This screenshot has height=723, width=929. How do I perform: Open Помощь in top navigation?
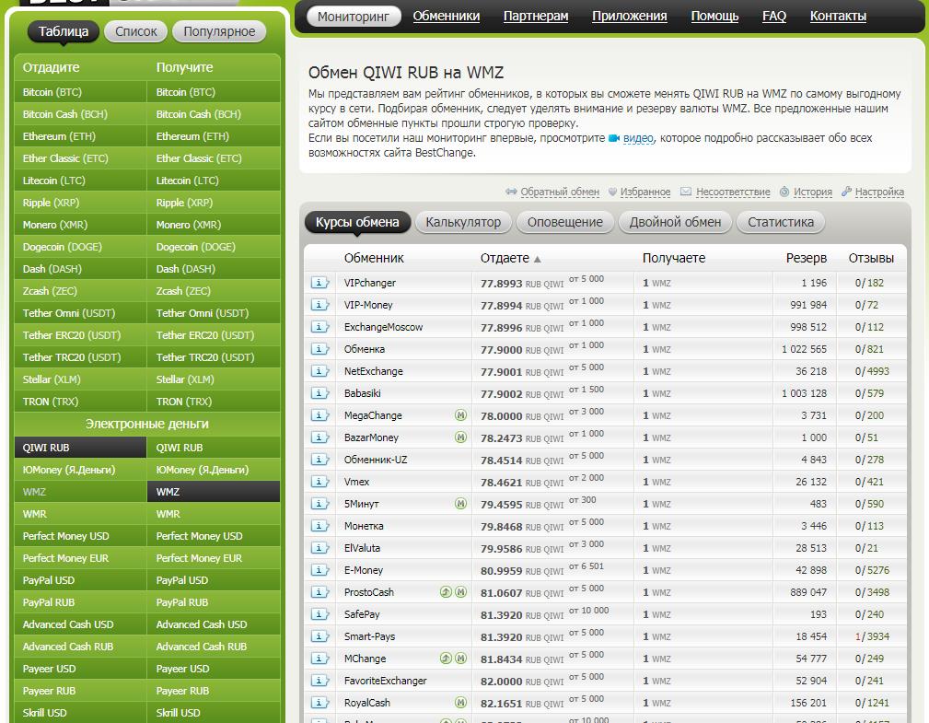pyautogui.click(x=714, y=16)
